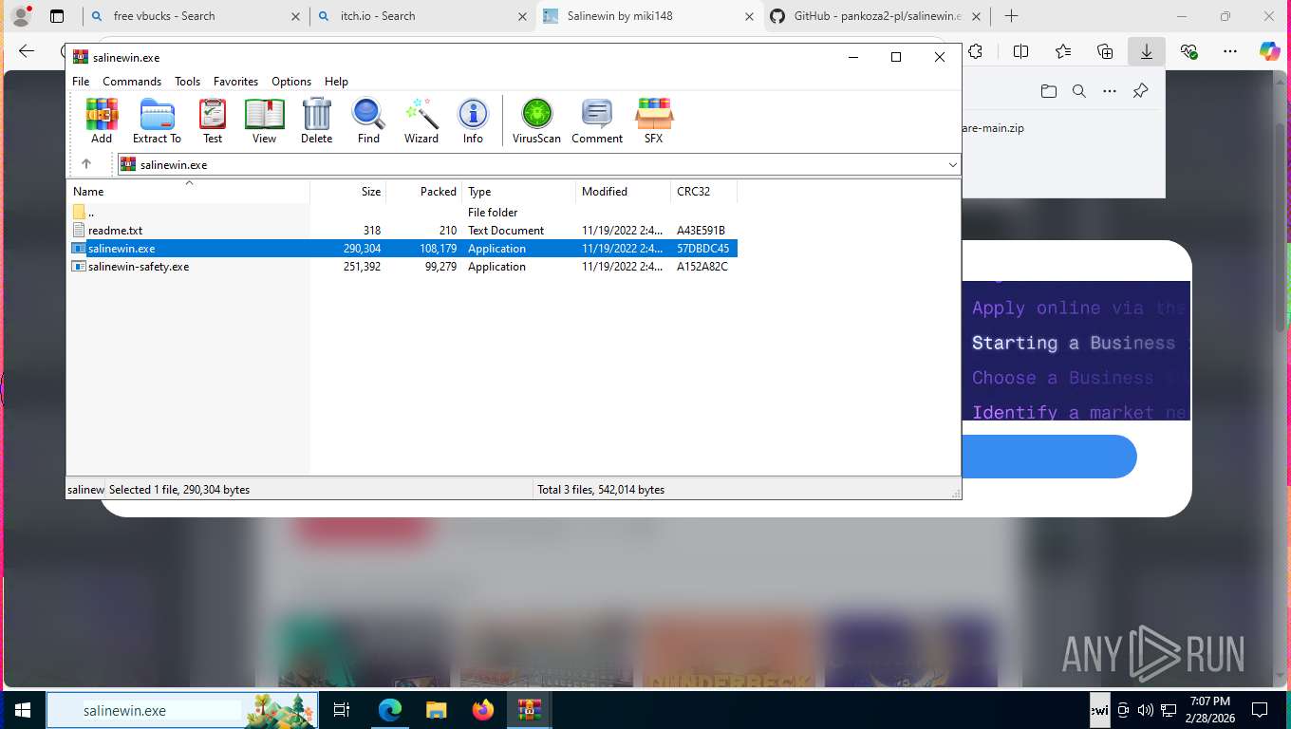Open File Explorer from the taskbar
The image size is (1291, 729).
[436, 710]
